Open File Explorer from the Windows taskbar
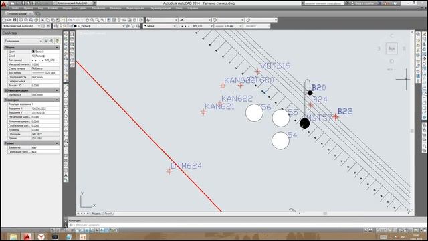Image resolution: width=428 pixels, height=241 pixels. click(13, 236)
